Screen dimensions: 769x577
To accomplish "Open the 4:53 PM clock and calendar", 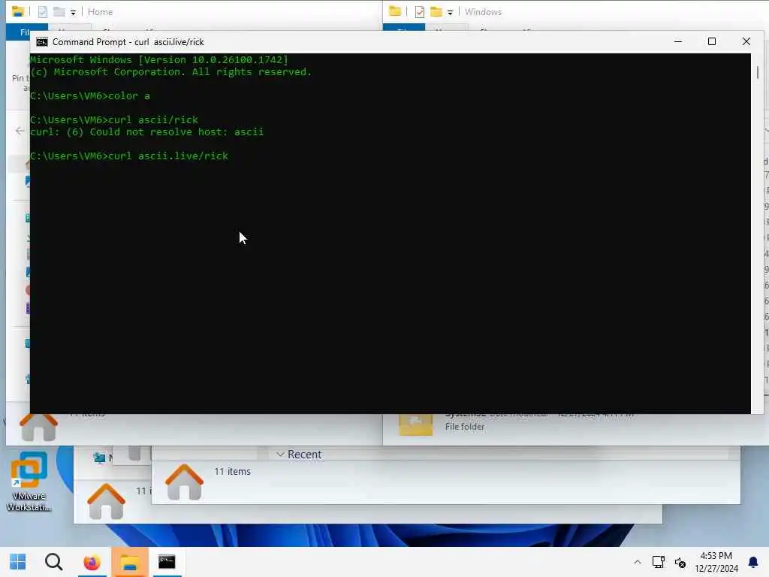I will pyautogui.click(x=716, y=562).
